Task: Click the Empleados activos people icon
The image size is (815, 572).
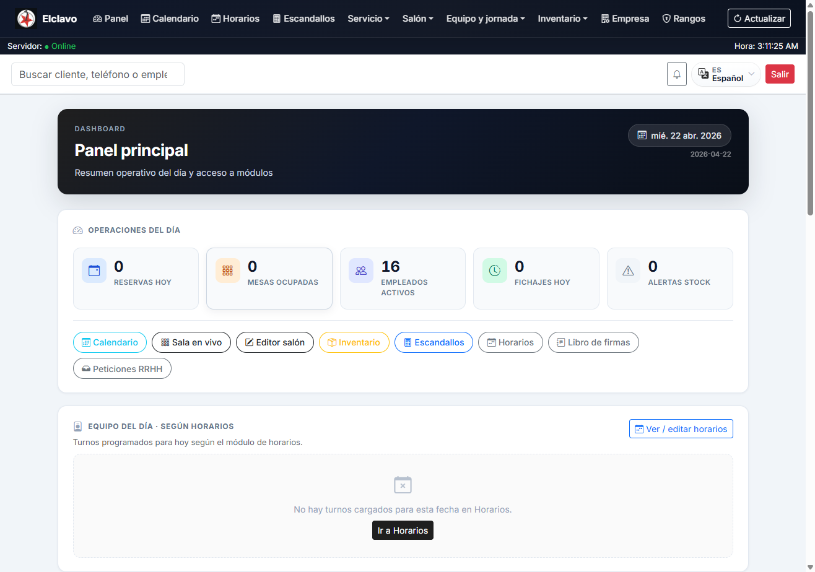Action: (x=361, y=271)
